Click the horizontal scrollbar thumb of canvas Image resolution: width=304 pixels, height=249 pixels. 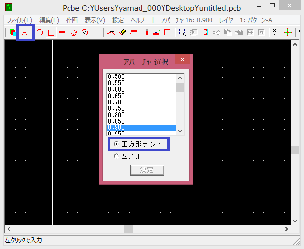128,229
